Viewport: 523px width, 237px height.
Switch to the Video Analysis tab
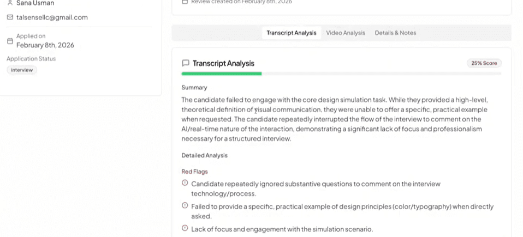click(346, 33)
